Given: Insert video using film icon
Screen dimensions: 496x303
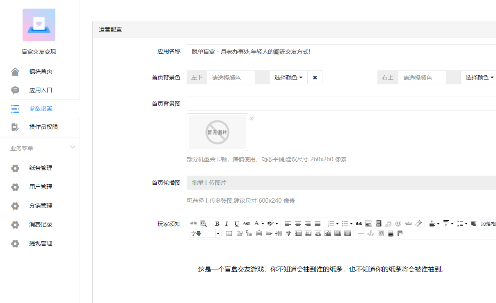Looking at the screenshot, I should coord(379,224).
